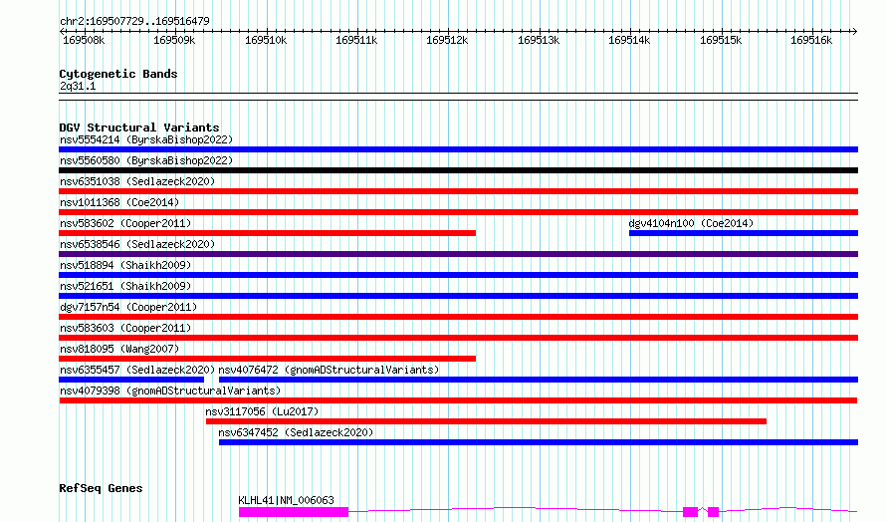
Task: Click the 169509k ruler mark
Action: 174,41
